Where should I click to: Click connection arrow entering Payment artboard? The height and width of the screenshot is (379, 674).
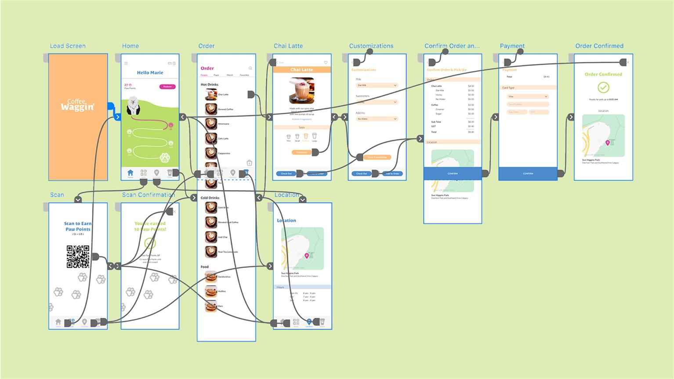(x=495, y=117)
